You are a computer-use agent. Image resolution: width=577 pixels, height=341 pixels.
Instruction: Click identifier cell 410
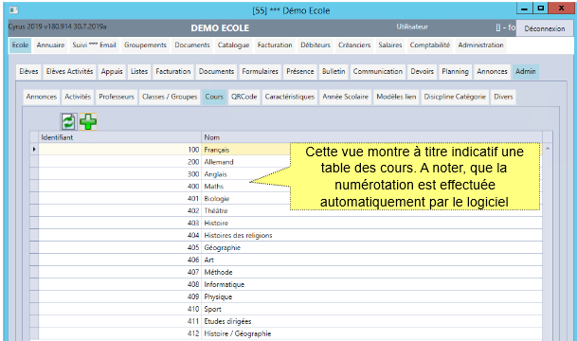point(120,309)
